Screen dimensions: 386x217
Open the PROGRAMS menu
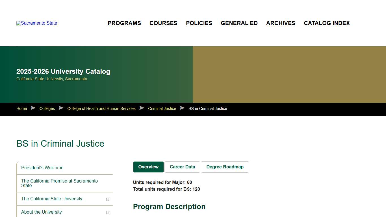124,23
